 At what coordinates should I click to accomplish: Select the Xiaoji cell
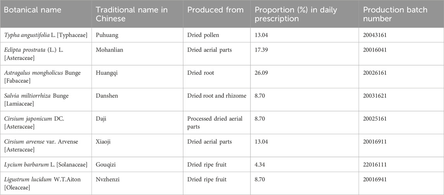[x=104, y=142]
